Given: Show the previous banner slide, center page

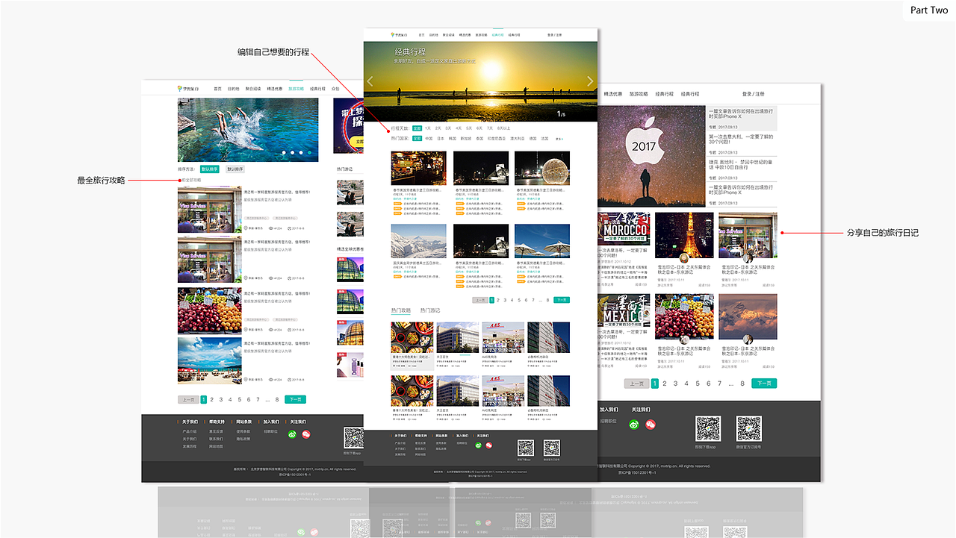Looking at the screenshot, I should 369,81.
